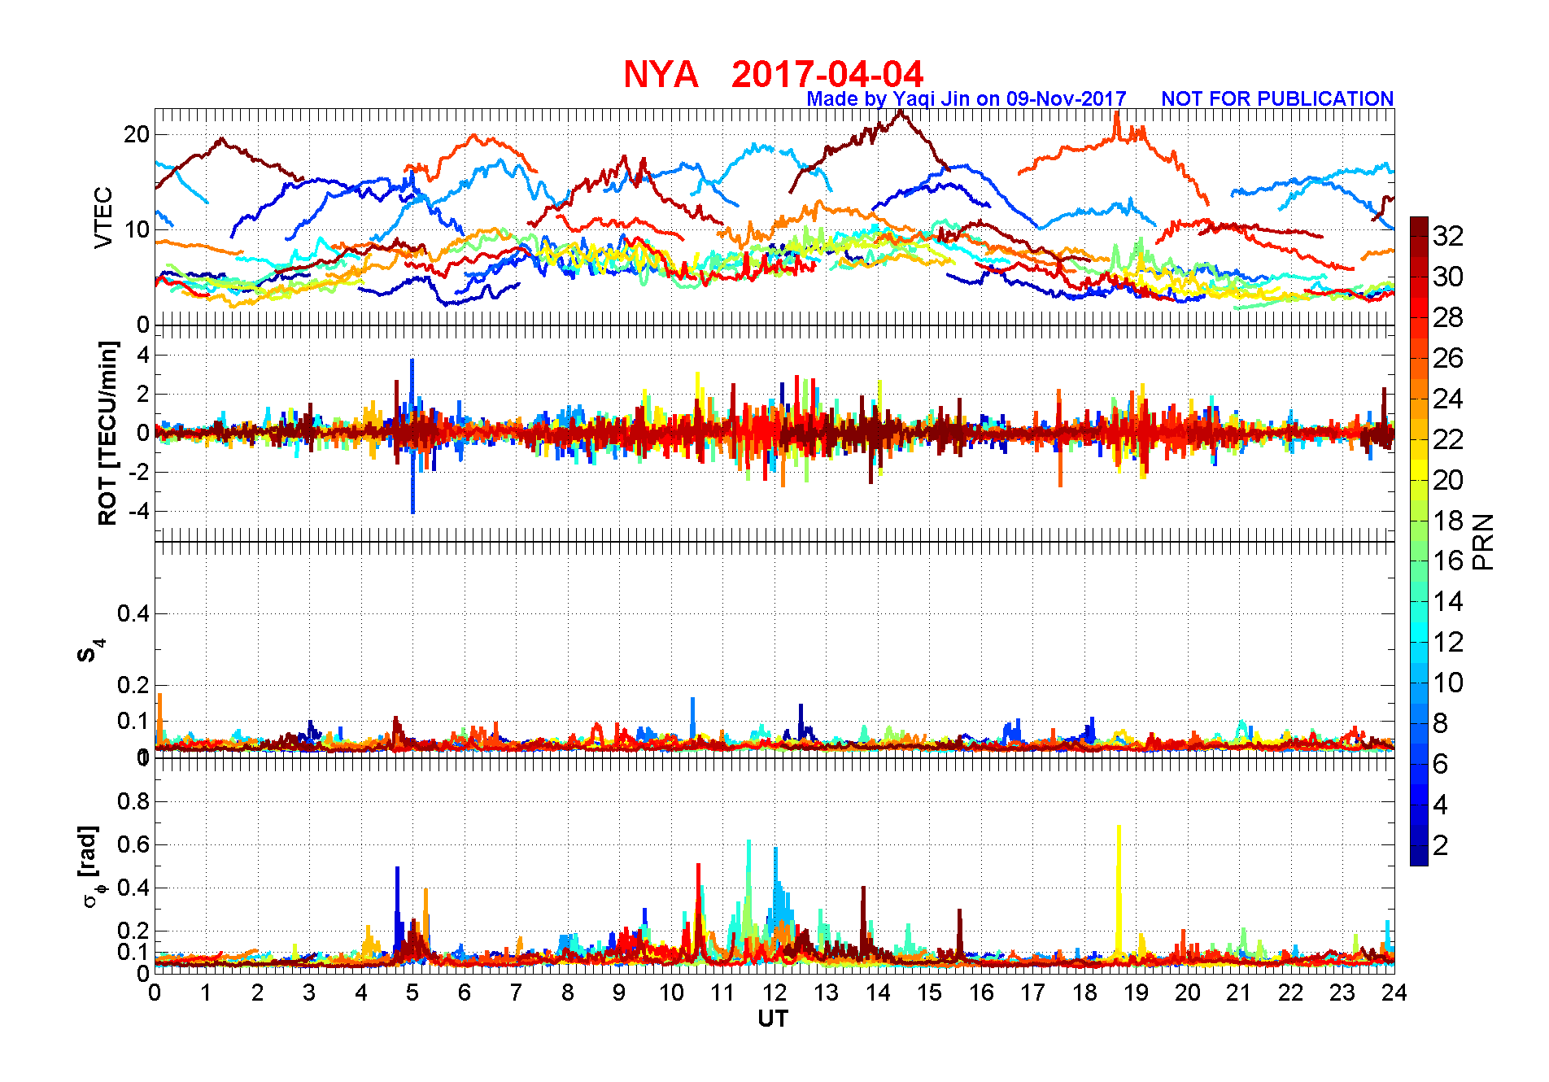This screenshot has height=1082, width=1549.
Task: Click the large blue ROT spike at 5 UT
Action: (x=412, y=436)
